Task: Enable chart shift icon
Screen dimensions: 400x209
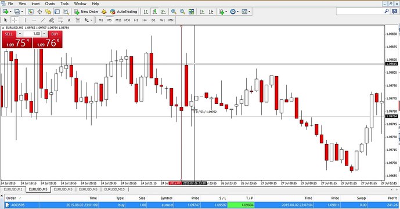Action: pos(211,12)
